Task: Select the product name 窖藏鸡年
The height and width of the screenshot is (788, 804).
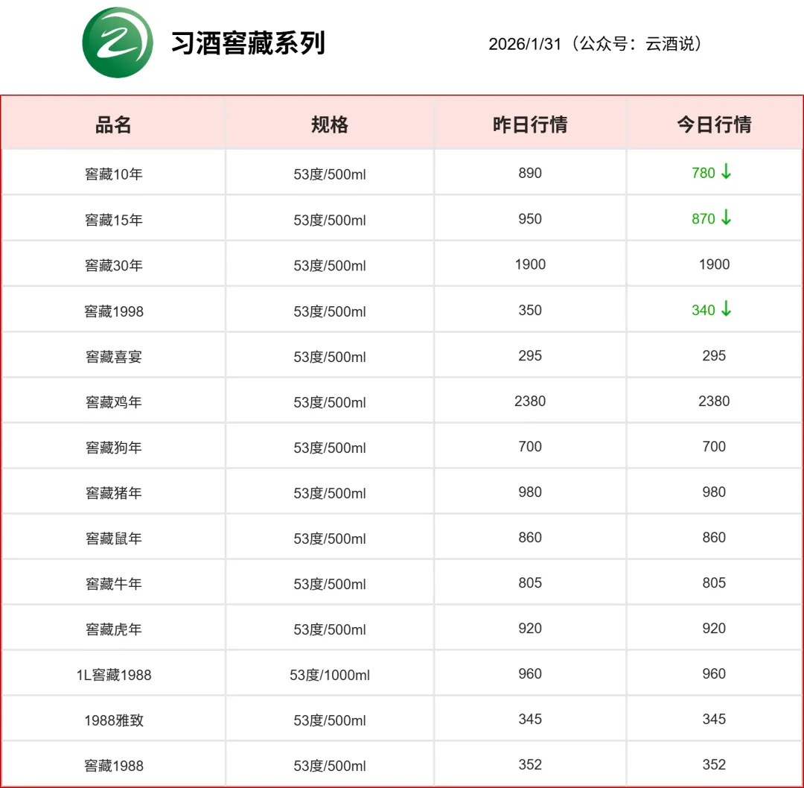Action: (113, 401)
